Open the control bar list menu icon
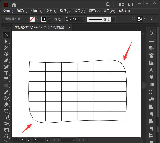Image resolution: width=160 pixels, height=143 pixels. pyautogui.click(x=153, y=19)
